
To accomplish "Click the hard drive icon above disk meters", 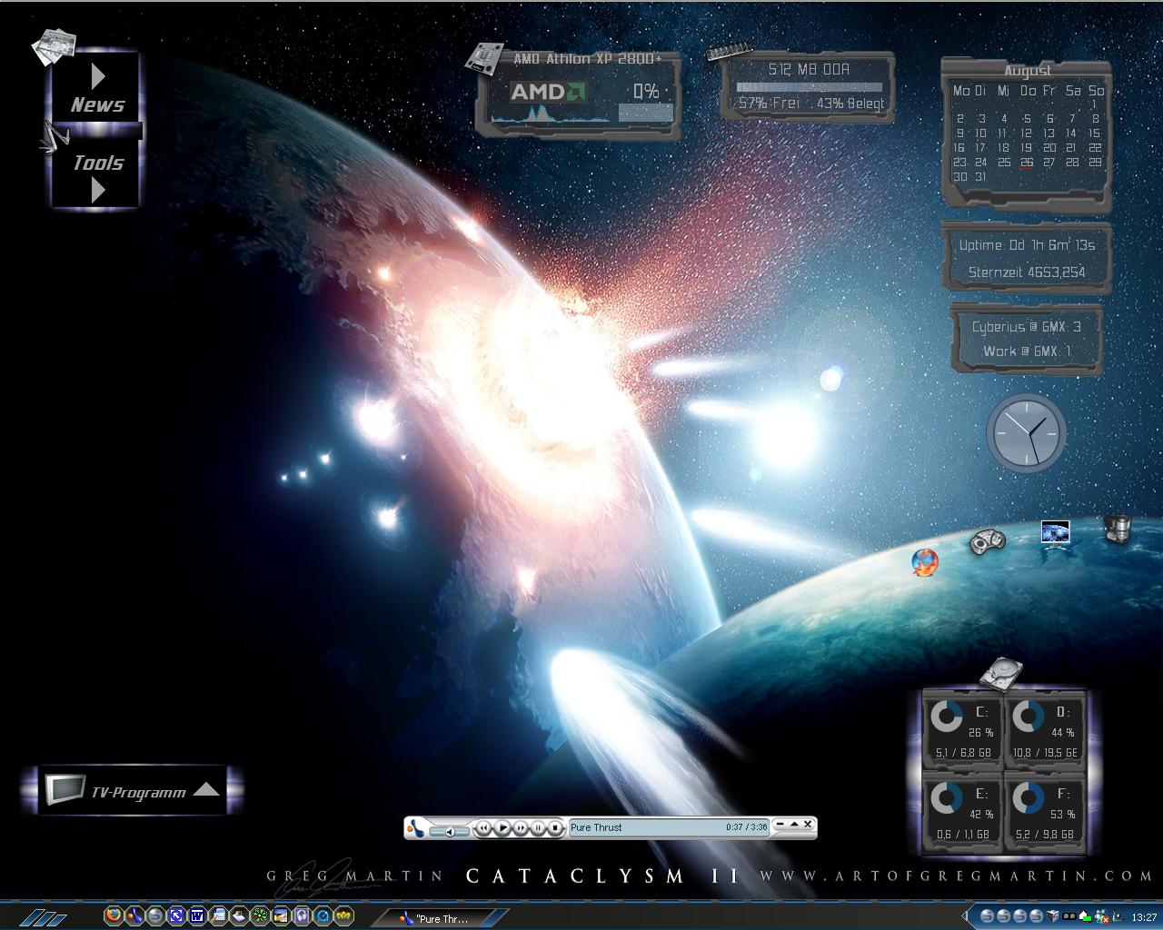I will tap(1002, 673).
